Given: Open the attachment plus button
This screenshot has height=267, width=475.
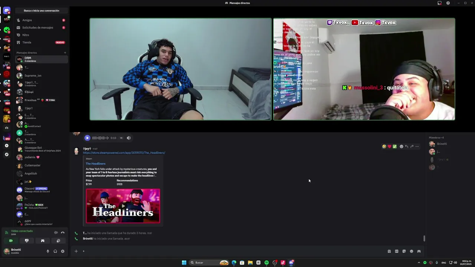Looking at the screenshot, I should (76, 251).
